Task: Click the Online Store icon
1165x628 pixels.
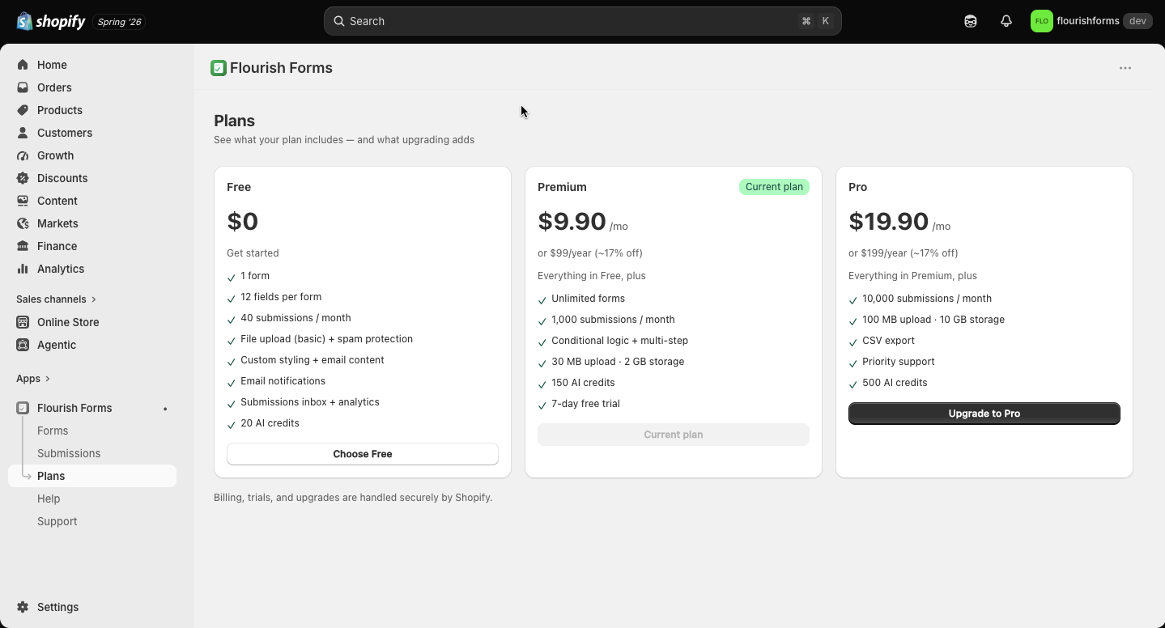Action: click(23, 322)
